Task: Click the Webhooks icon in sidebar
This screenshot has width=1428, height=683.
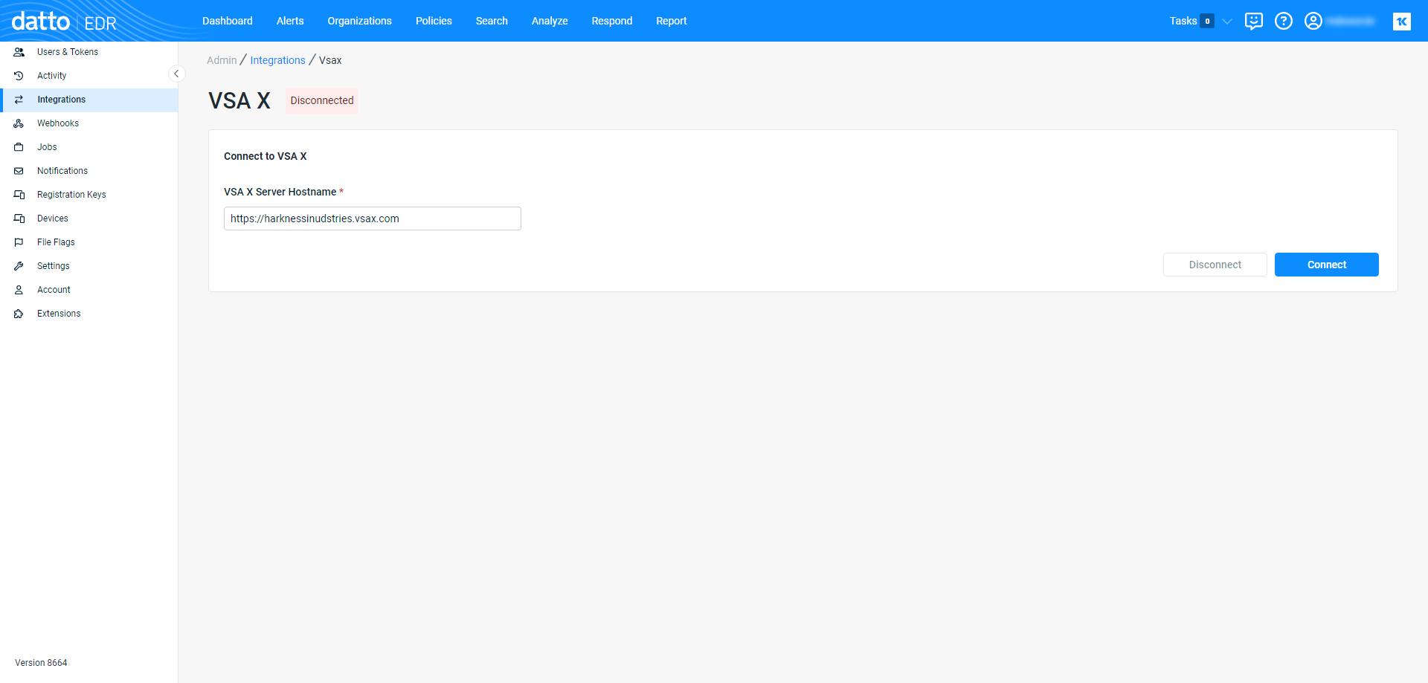Action: pos(19,123)
